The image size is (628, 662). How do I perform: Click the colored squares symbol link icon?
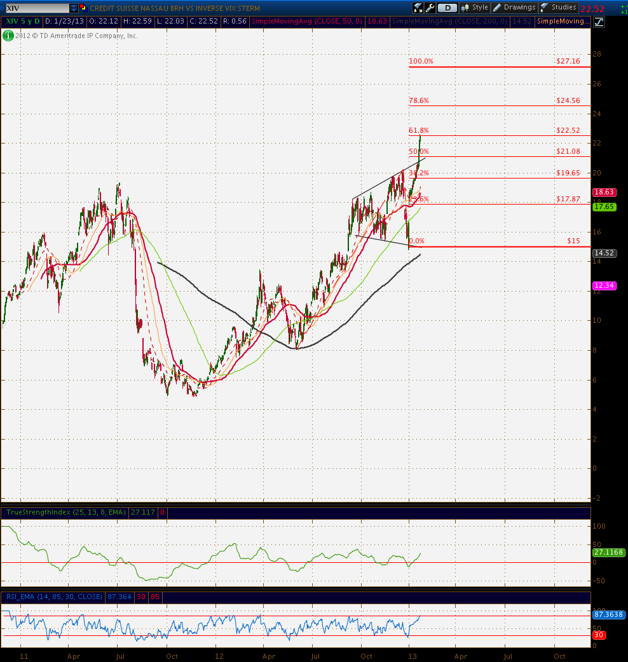pos(84,8)
